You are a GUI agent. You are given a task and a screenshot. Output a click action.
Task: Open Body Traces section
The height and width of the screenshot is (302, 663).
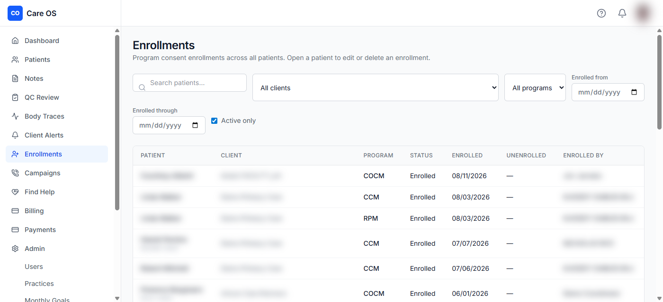tap(57, 116)
